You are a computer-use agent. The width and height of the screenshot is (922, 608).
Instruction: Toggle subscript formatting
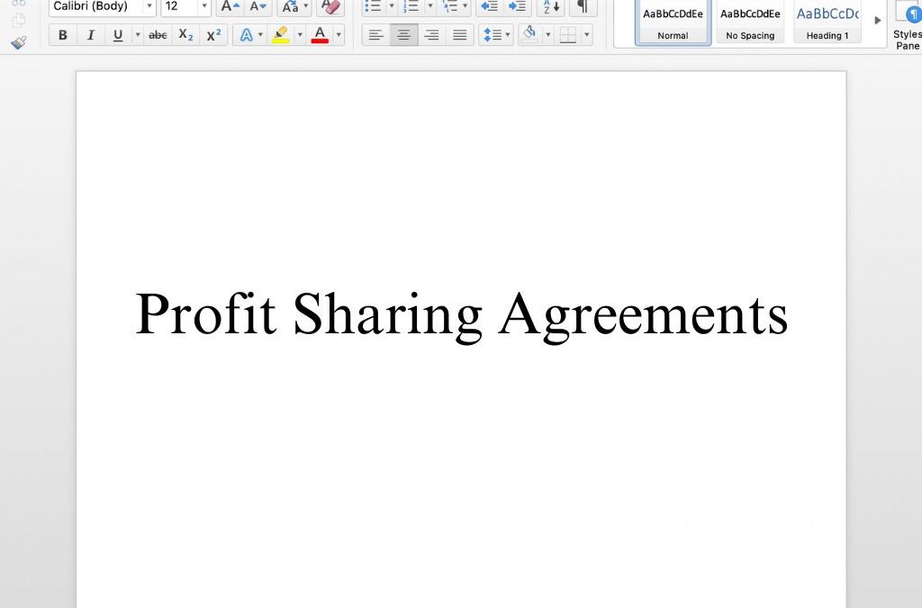(x=185, y=35)
